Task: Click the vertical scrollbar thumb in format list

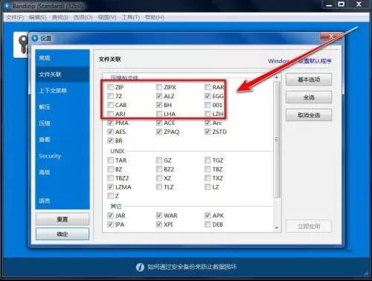Action: (277, 140)
